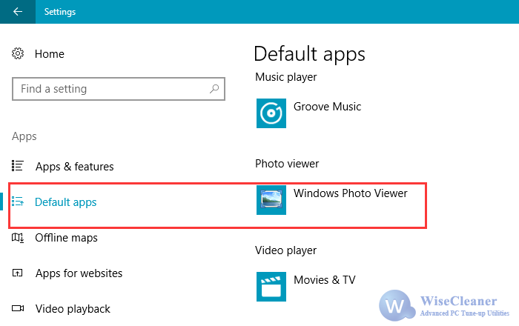Click the Photo viewer heading text
Image resolution: width=519 pixels, height=326 pixels.
coord(287,164)
